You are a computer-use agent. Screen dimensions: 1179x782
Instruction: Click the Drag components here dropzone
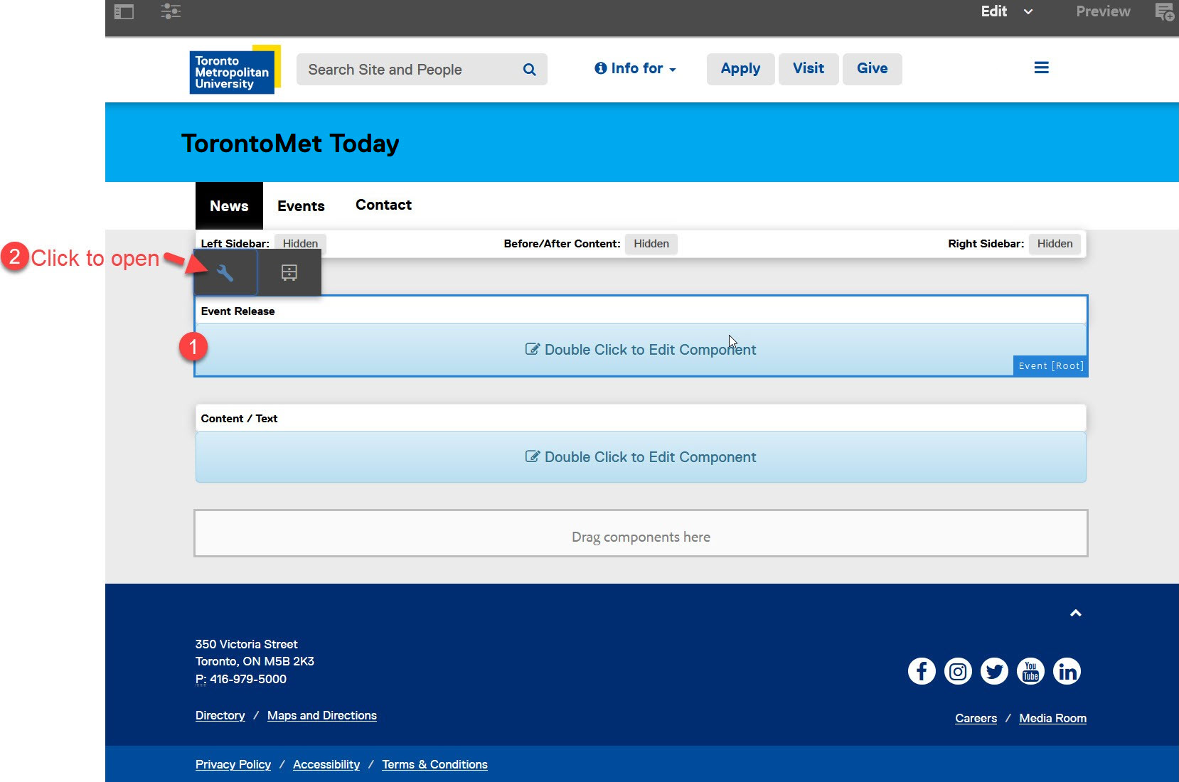pyautogui.click(x=641, y=533)
